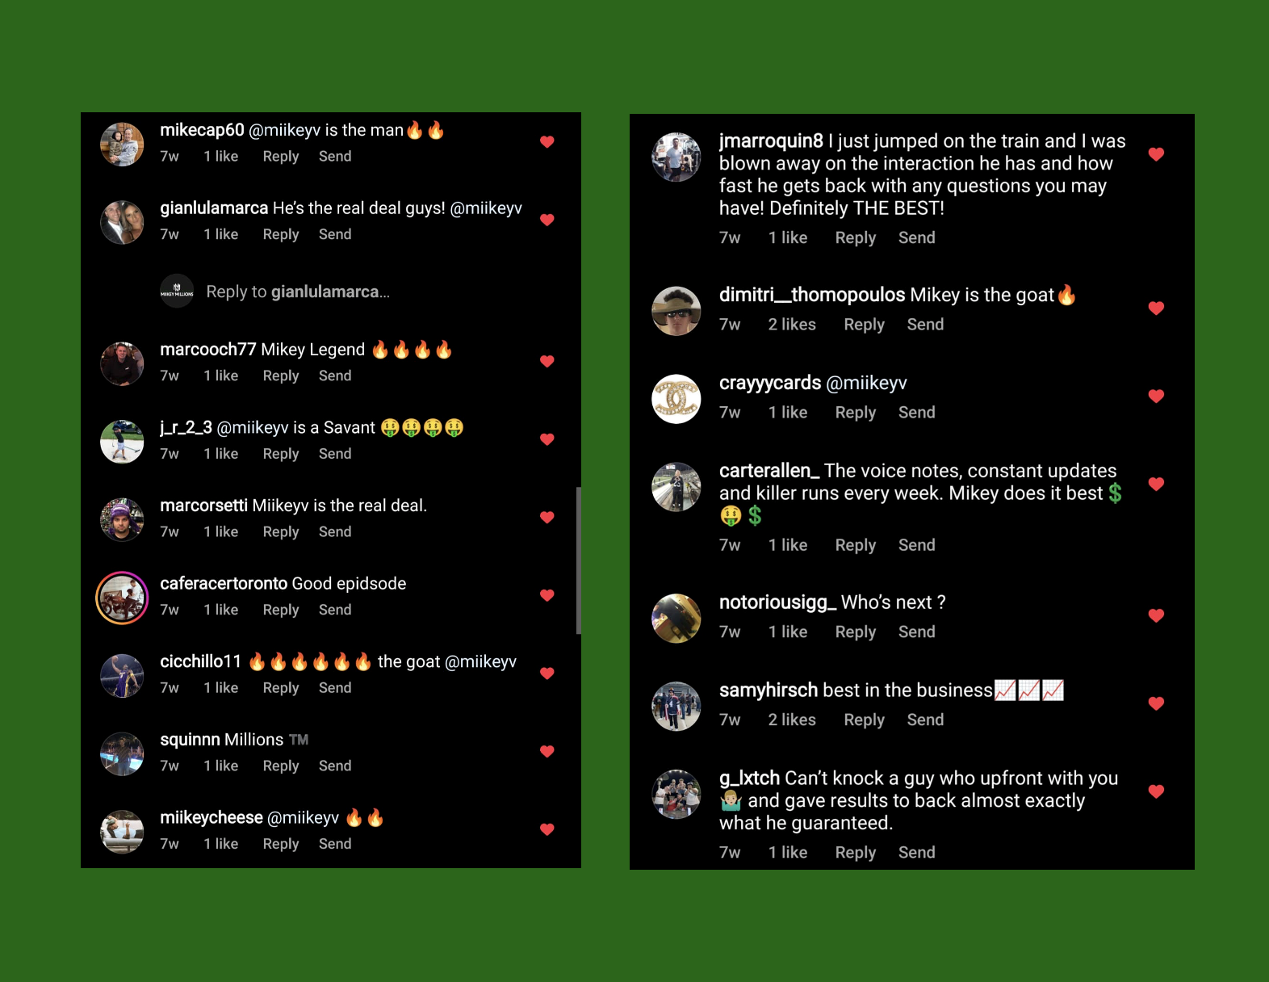The height and width of the screenshot is (982, 1269).
Task: Click the comments list scrollbar
Action: 578,560
